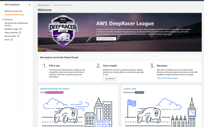Click Summit Speedway city car illustration
This screenshot has height=127, width=204.
(77, 112)
